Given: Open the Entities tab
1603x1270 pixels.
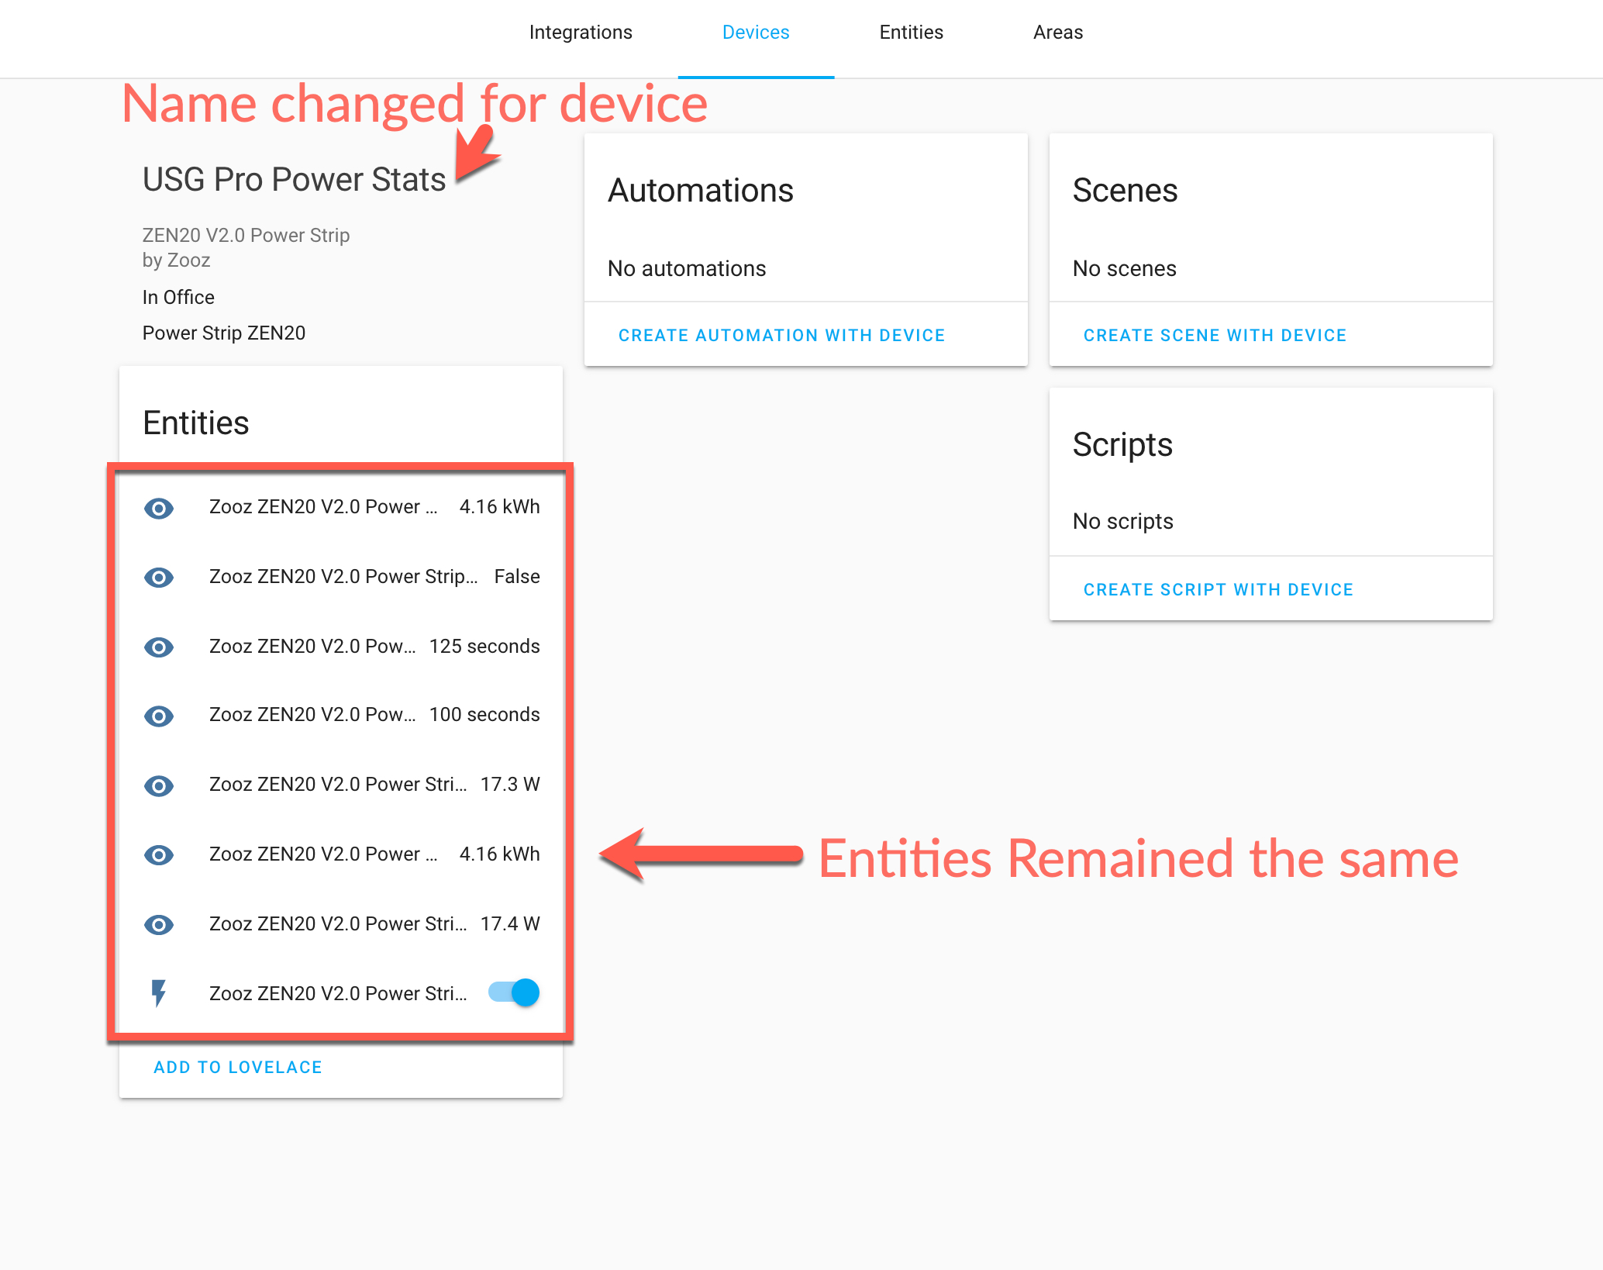Looking at the screenshot, I should [911, 33].
